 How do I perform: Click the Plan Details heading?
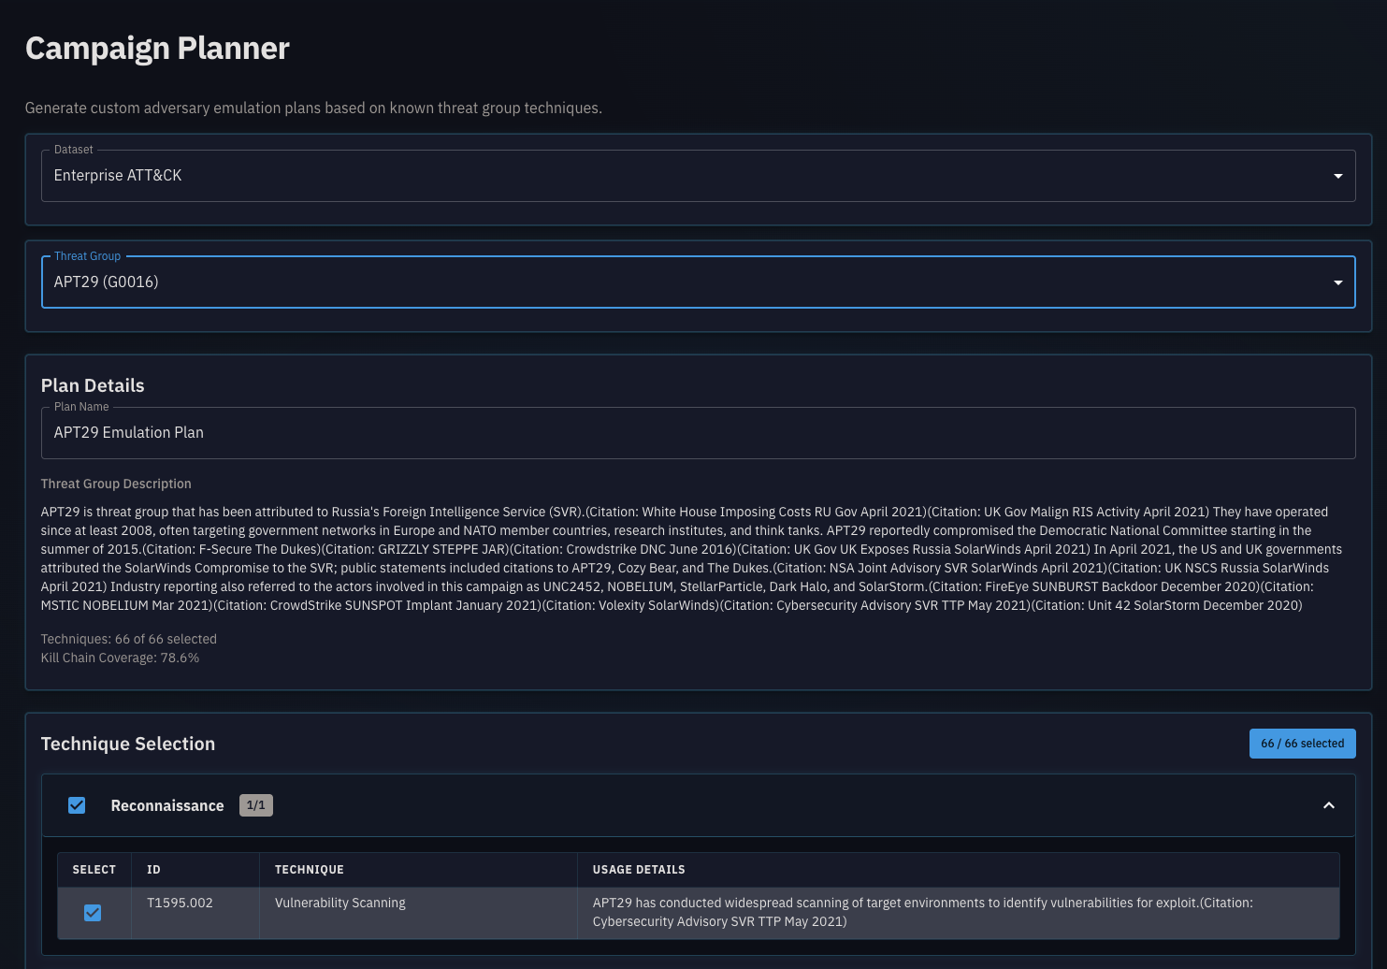pos(93,385)
